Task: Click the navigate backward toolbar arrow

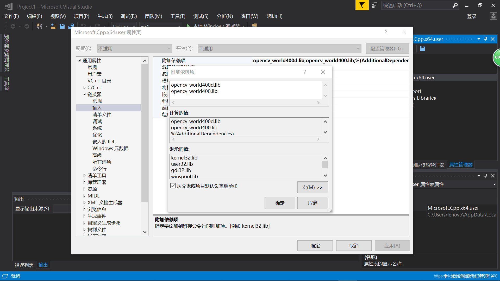Action: coord(13,26)
